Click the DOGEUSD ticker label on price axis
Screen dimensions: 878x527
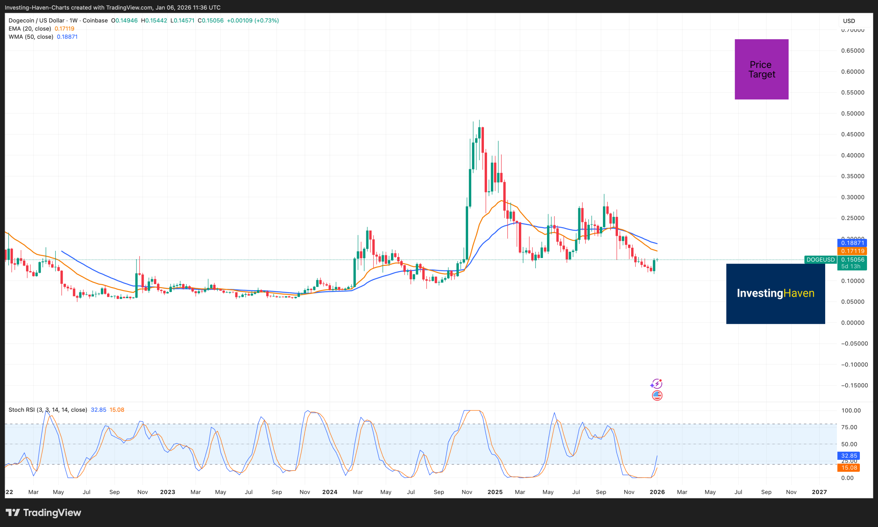(x=820, y=260)
